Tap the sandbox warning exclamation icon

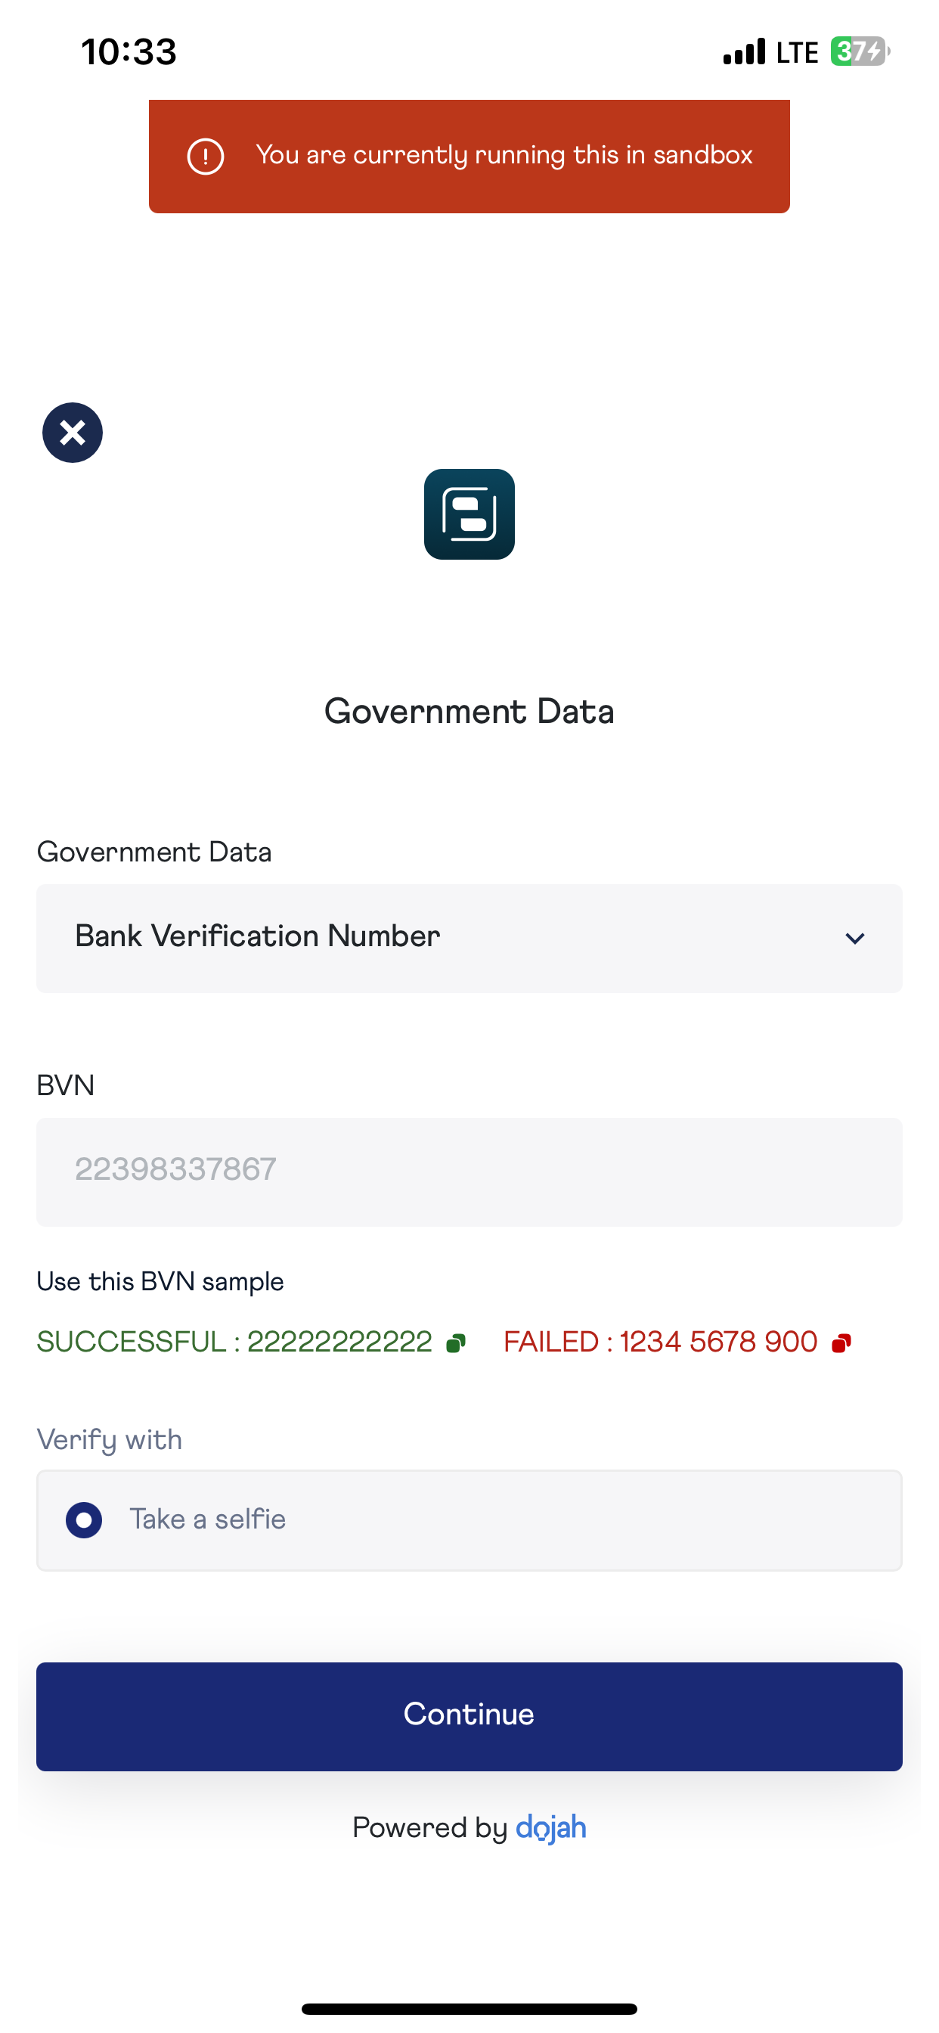point(205,157)
